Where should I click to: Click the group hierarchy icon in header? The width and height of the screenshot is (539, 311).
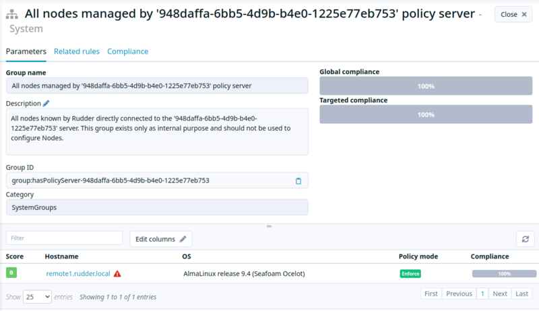click(x=11, y=14)
